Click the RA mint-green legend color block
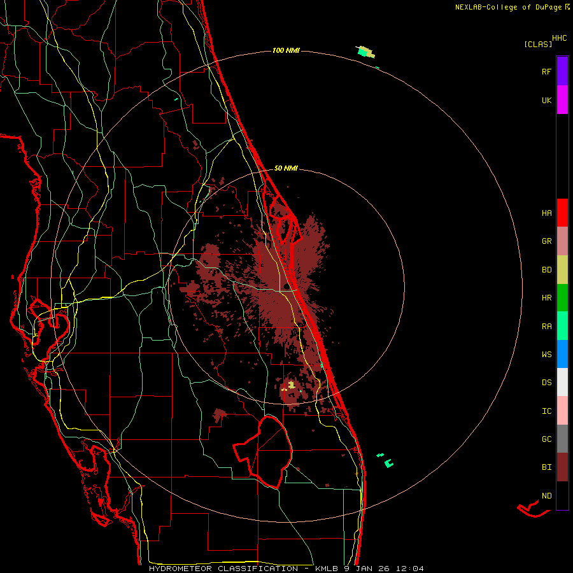The height and width of the screenshot is (573, 573). click(x=562, y=326)
